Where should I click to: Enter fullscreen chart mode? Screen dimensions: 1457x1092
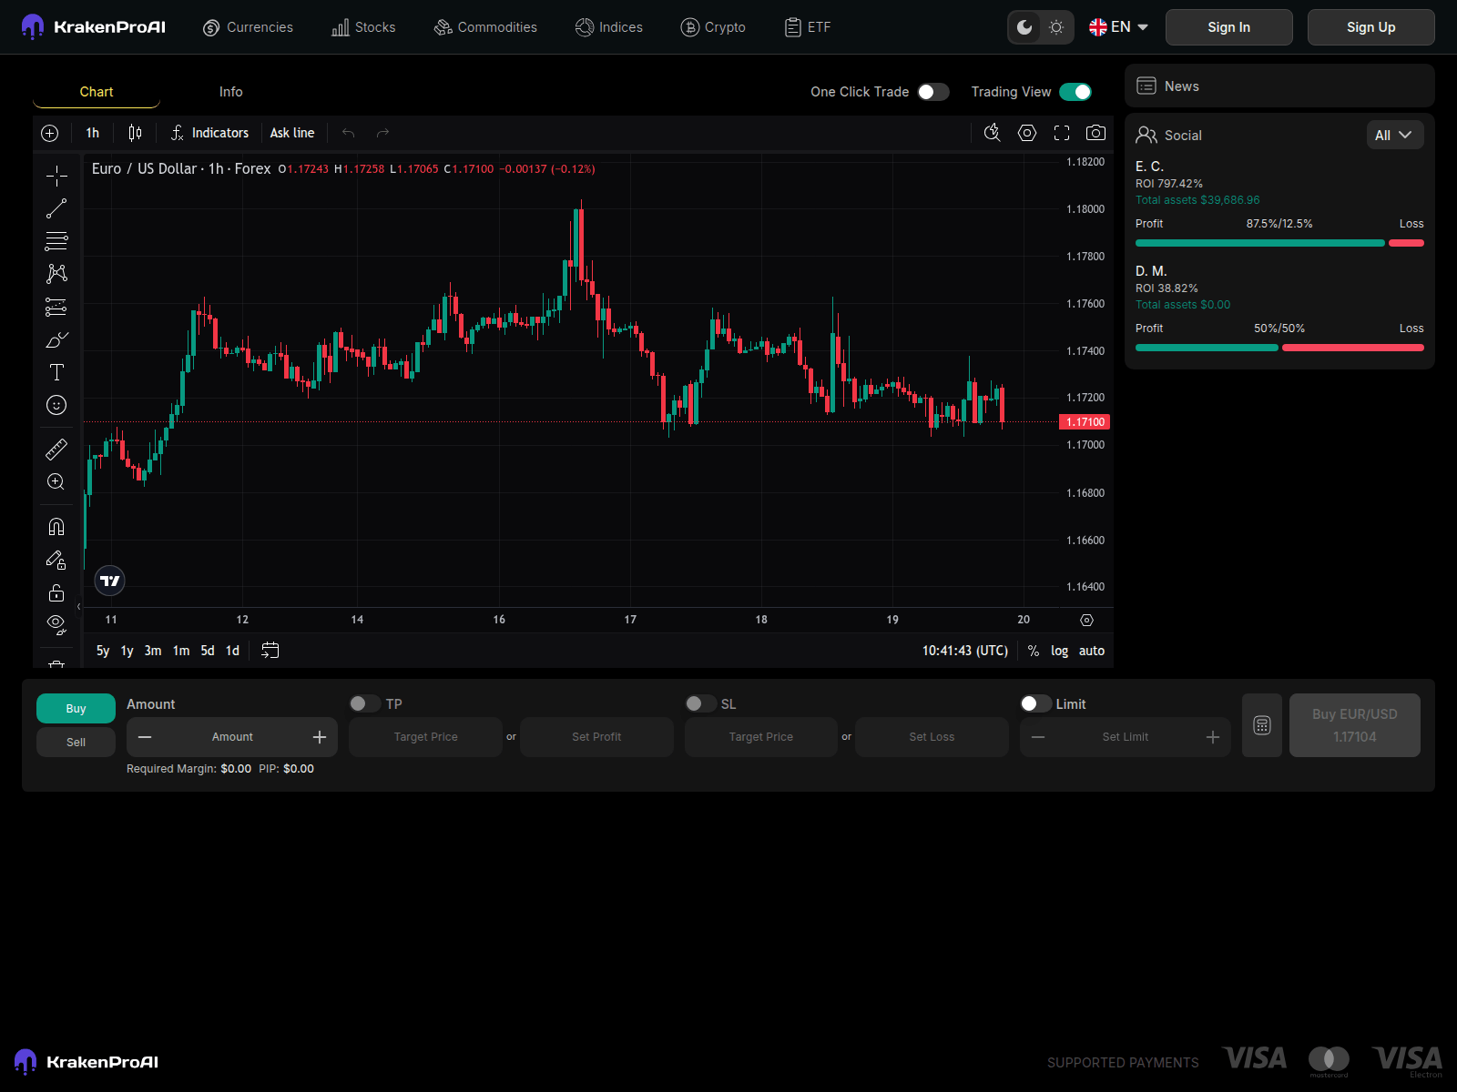tap(1062, 133)
